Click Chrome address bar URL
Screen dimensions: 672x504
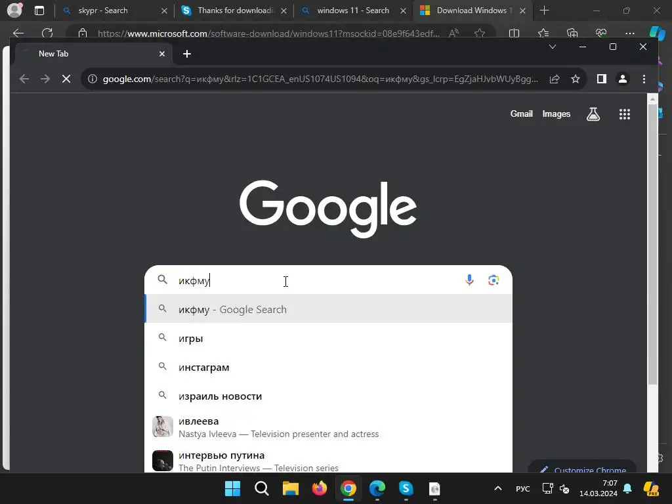[x=320, y=79]
